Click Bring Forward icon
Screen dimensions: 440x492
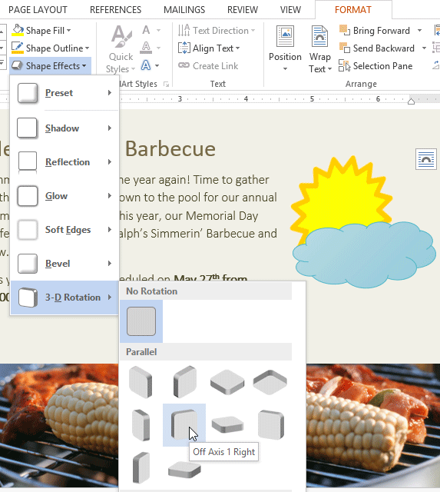345,31
